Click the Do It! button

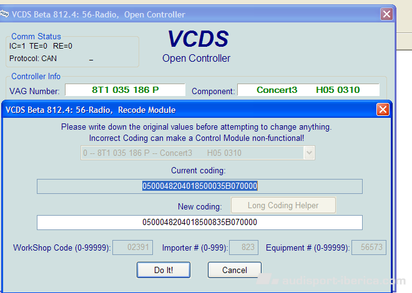point(164,270)
